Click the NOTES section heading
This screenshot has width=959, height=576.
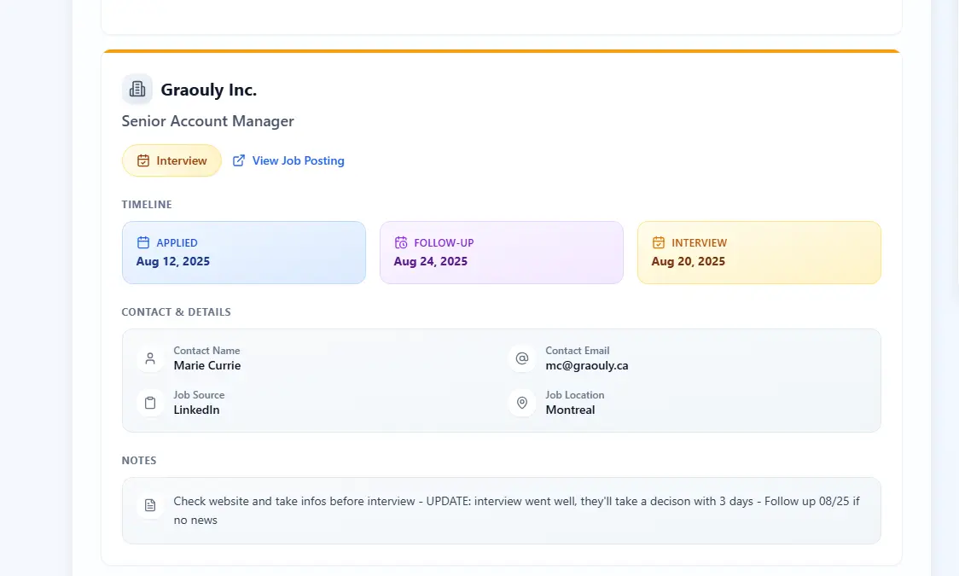(139, 461)
